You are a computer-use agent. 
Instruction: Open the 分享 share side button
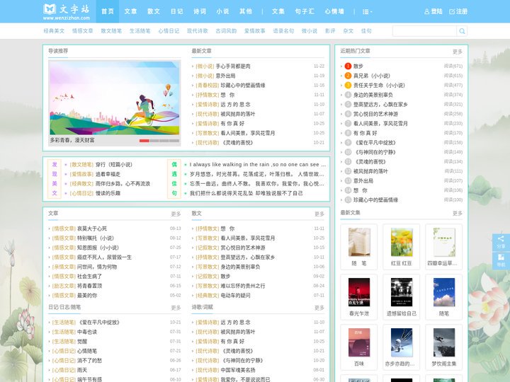pyautogui.click(x=501, y=243)
